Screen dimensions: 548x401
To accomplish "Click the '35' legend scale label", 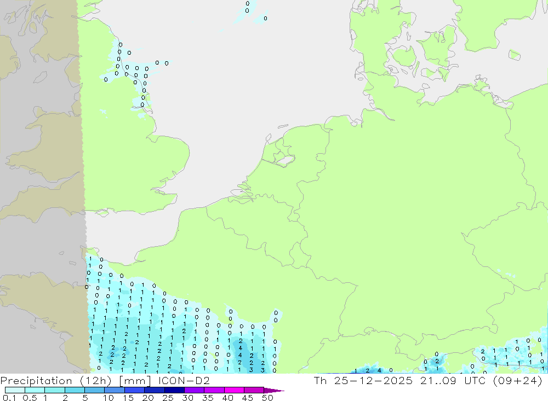I will 208,398.
